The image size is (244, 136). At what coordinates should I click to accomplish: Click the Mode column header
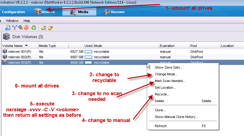pyautogui.click(x=98, y=46)
